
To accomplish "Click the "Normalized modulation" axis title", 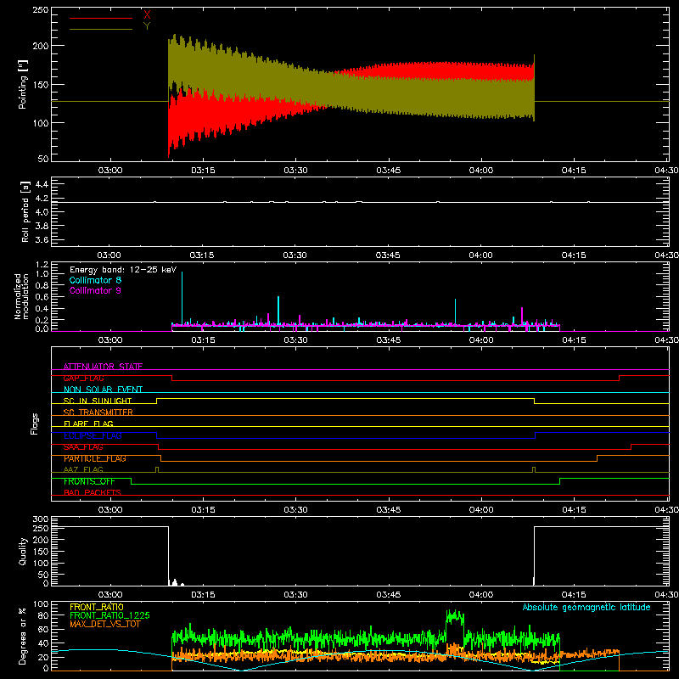I will click(21, 296).
